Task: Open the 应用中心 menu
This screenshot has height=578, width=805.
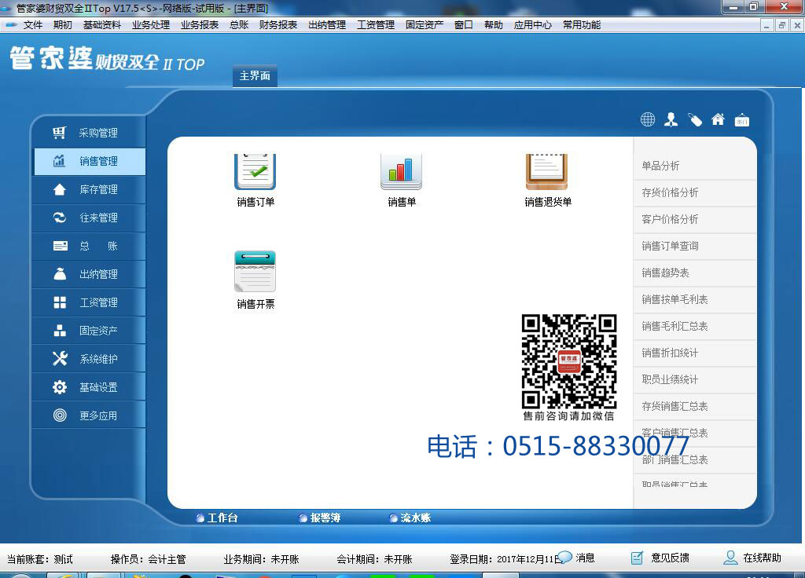Action: click(x=532, y=24)
